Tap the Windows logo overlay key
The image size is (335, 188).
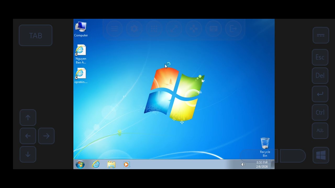click(321, 155)
